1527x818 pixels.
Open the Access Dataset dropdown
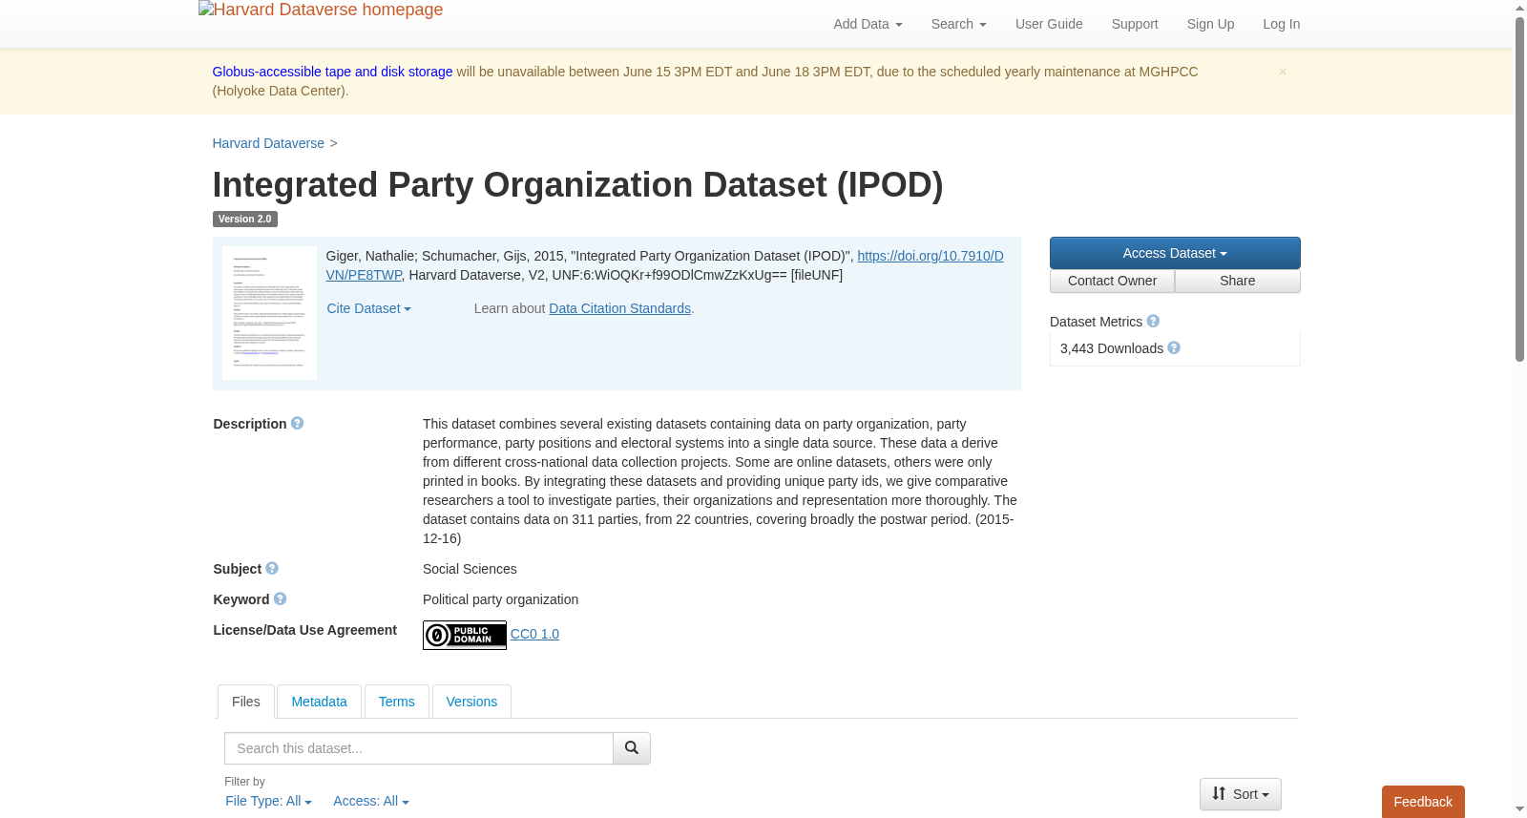[1175, 253]
